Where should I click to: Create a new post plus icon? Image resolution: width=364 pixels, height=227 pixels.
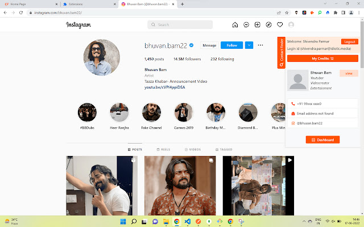(257, 24)
